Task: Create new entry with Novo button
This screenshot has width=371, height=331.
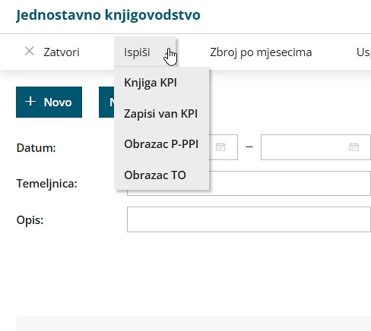Action: coord(49,102)
